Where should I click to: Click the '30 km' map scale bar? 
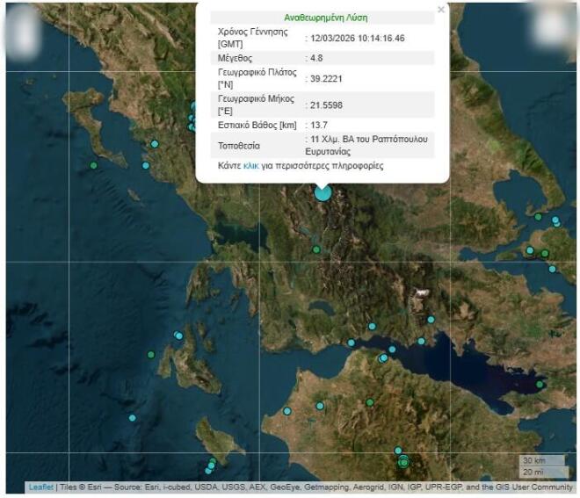click(542, 460)
